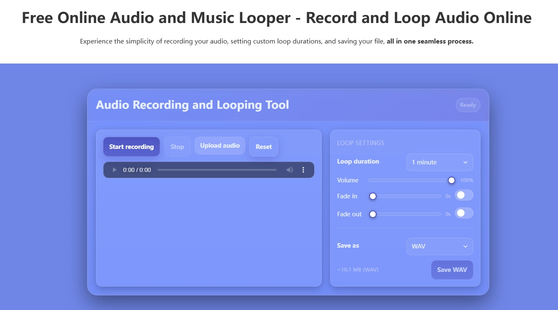Enable the Fade out toggle

(464, 213)
